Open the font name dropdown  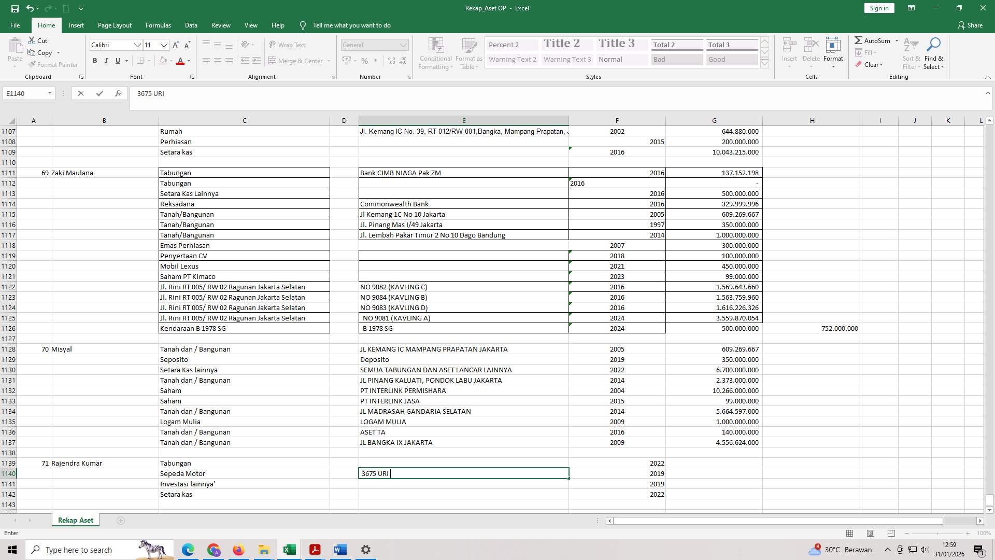click(138, 45)
